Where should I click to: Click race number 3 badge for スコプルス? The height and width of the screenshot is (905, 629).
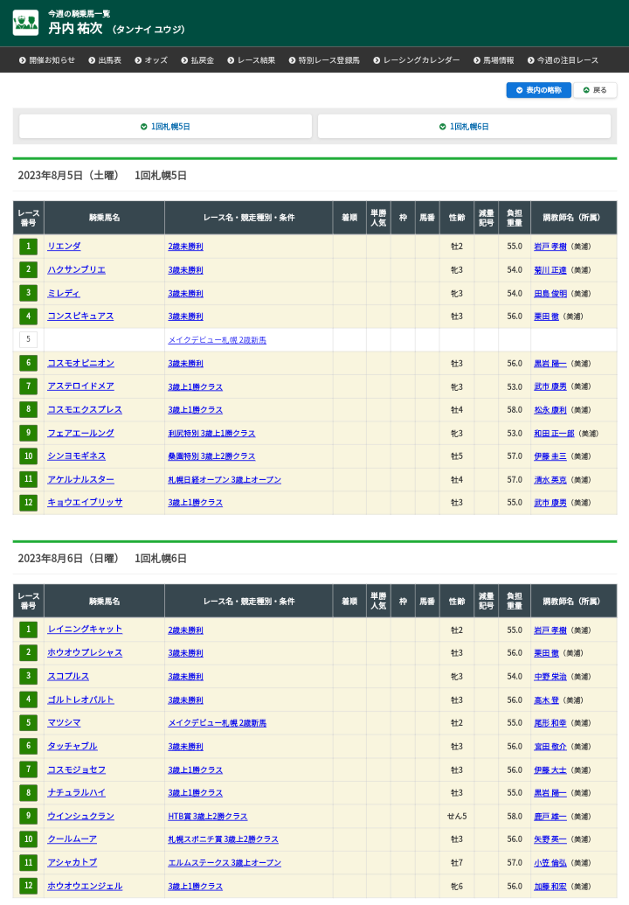click(x=28, y=677)
